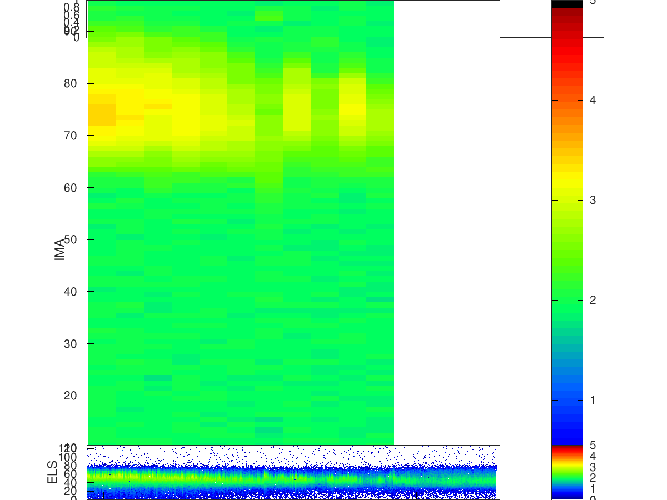Image resolution: width=667 pixels, height=500 pixels.
Task: Click value 5 on the small ELS colorbar
Action: (x=593, y=445)
